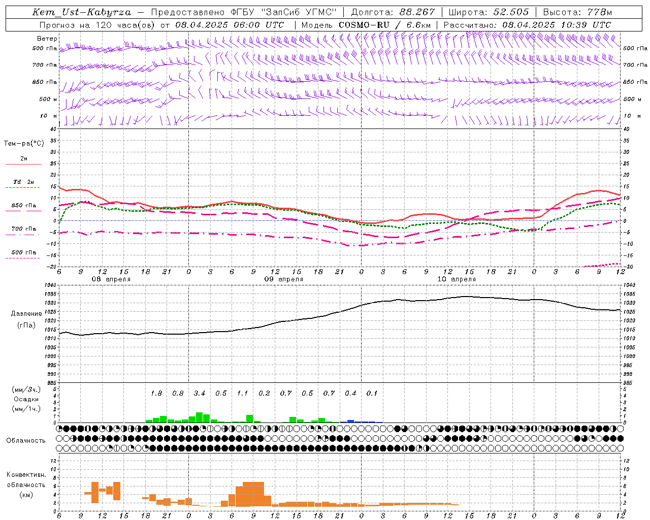
Task: Click the 'Модель COSMO-RU / 6.6км' label
Action: 366,25
